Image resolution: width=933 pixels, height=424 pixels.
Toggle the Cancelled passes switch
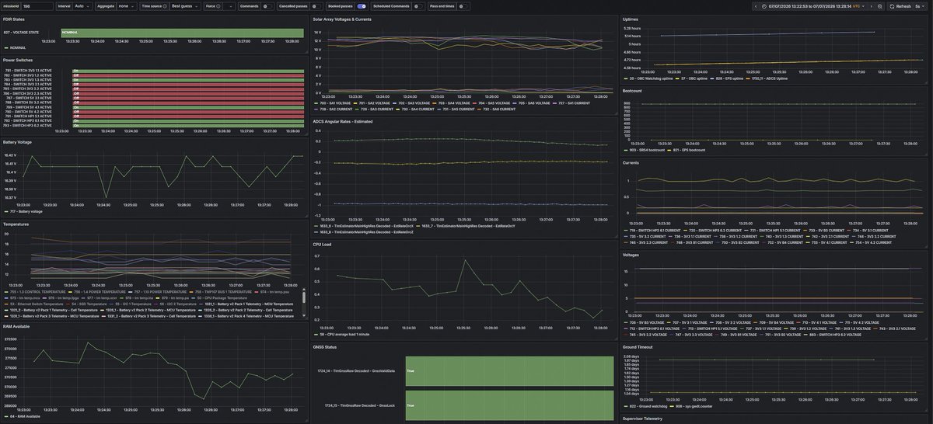pos(317,5)
